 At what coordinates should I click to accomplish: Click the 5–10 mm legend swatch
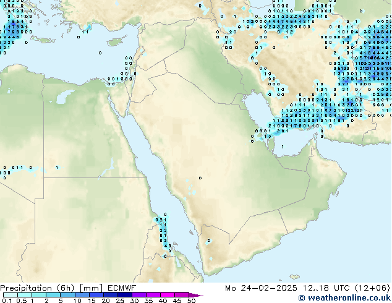pyautogui.click(x=67, y=295)
